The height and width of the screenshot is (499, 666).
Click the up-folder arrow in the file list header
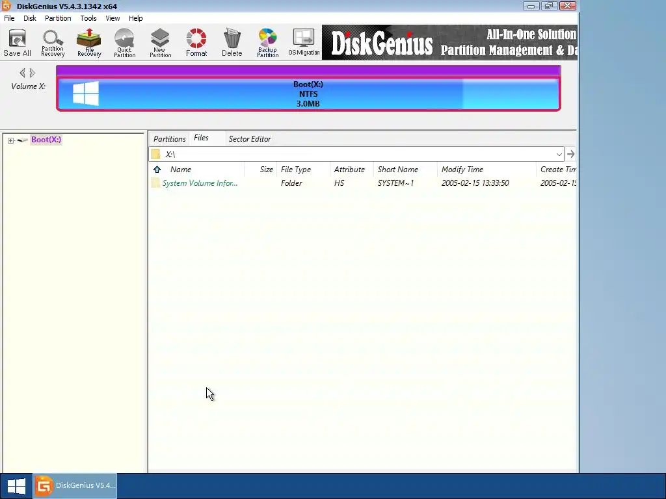(x=157, y=170)
